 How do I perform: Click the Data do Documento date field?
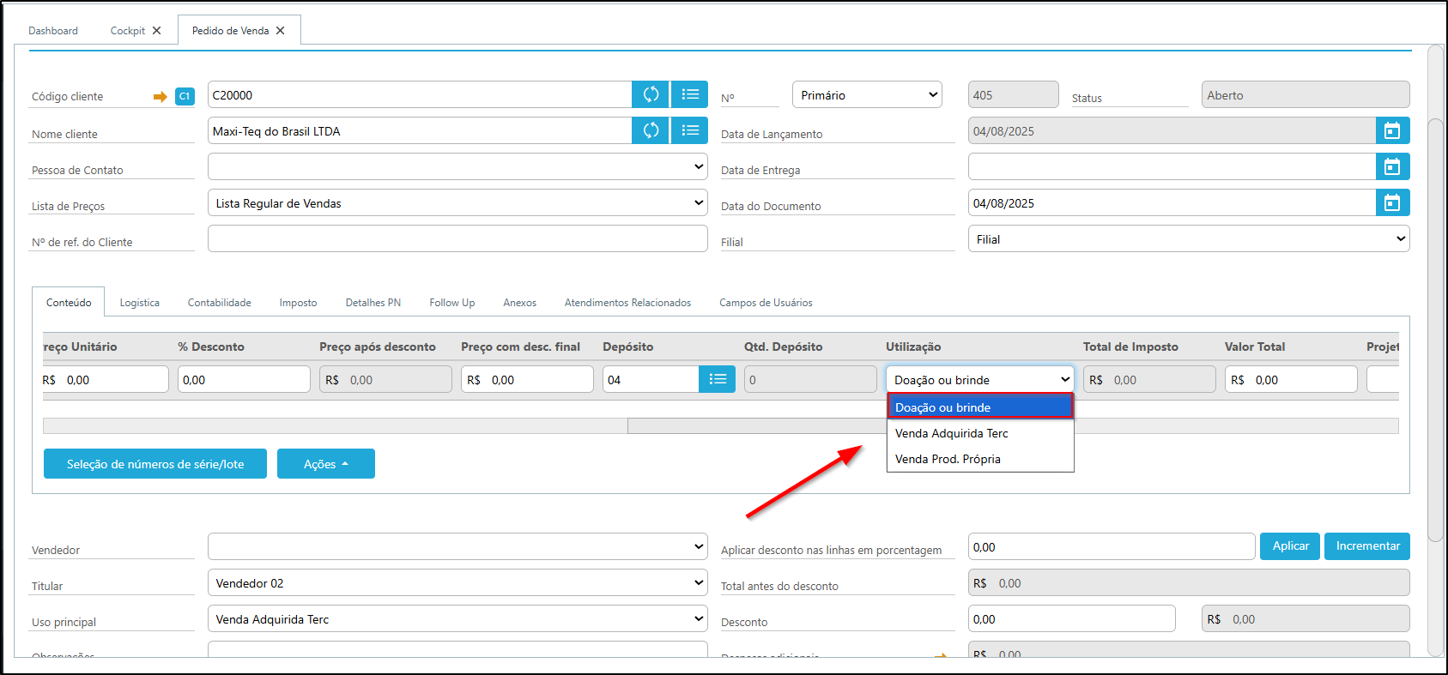(1172, 202)
